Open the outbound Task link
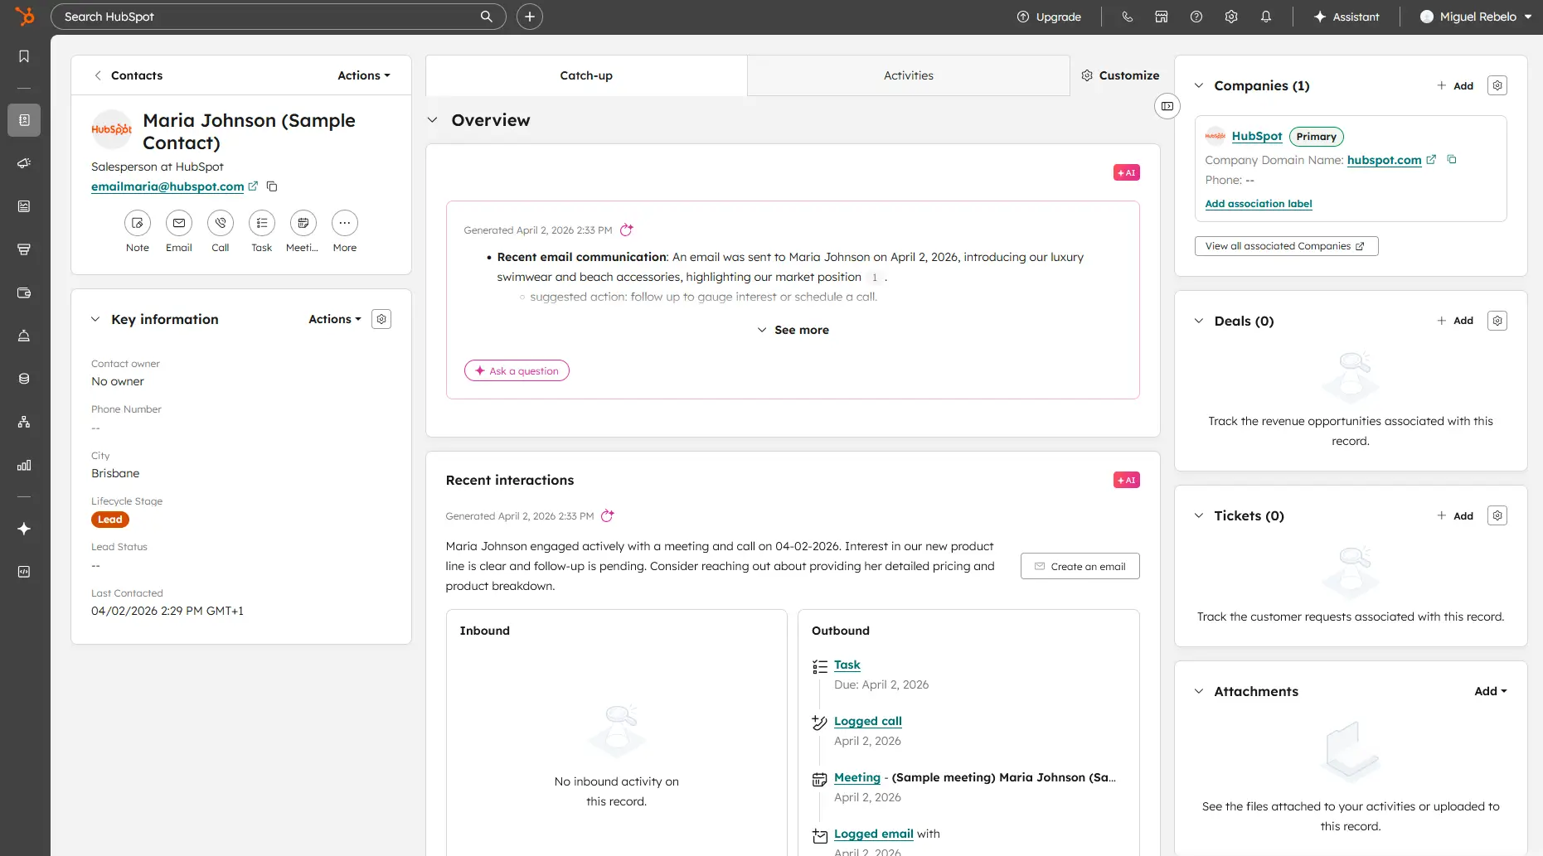Screen dimensions: 1543x856 coord(847,665)
